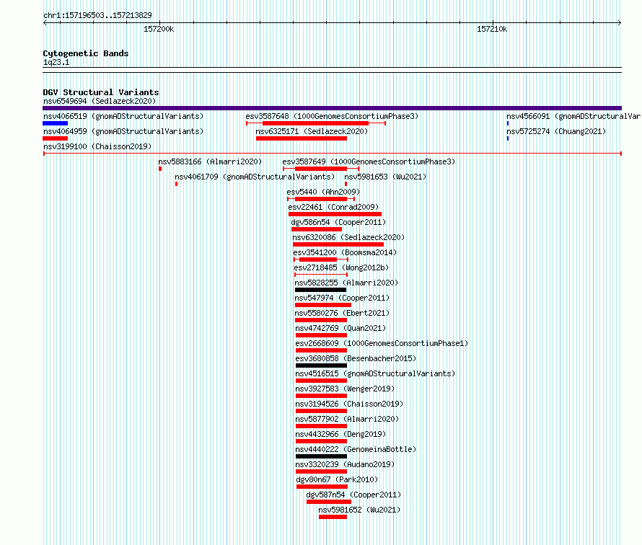
Task: Open nsv4066519 gnomAD variant label
Action: click(x=123, y=116)
